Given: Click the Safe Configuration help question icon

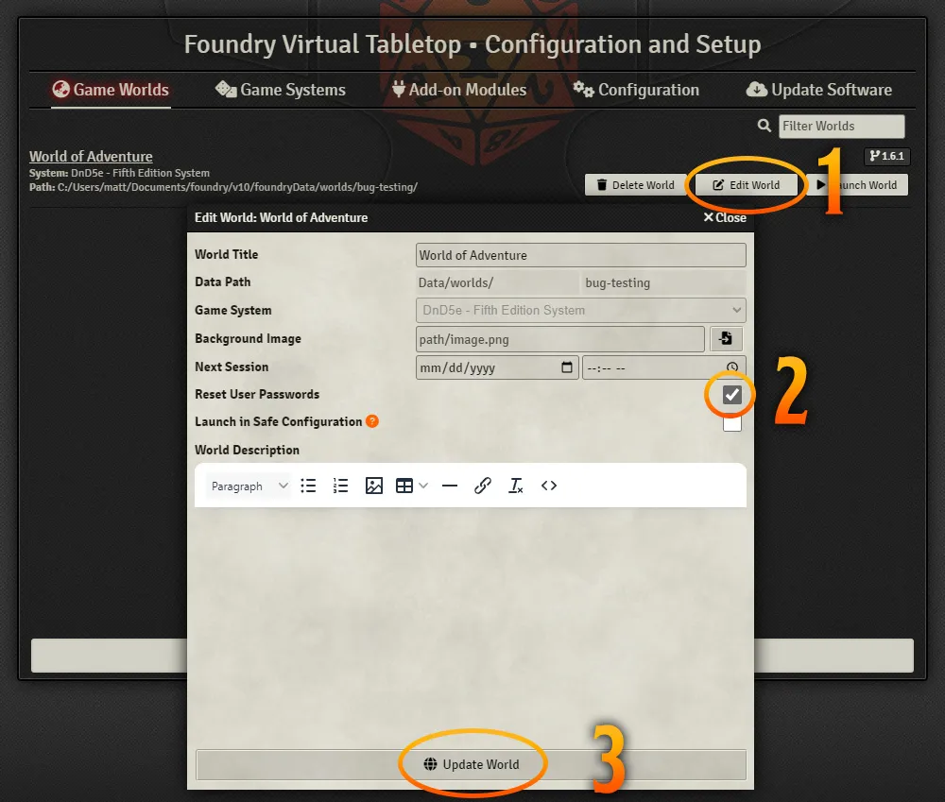Looking at the screenshot, I should tap(372, 421).
